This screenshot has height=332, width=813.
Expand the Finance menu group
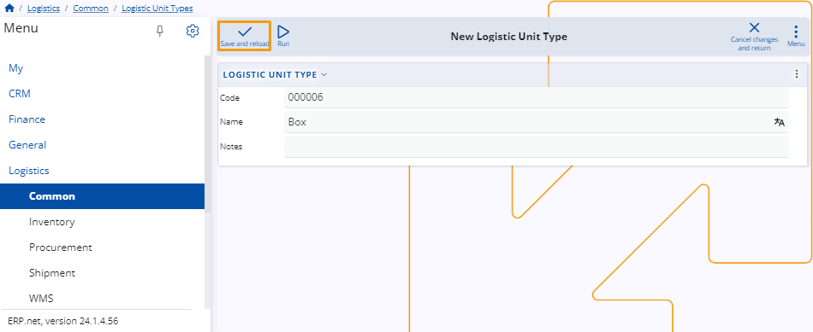[27, 119]
